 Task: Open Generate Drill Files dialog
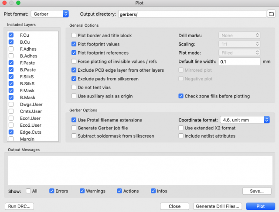coord(218,206)
